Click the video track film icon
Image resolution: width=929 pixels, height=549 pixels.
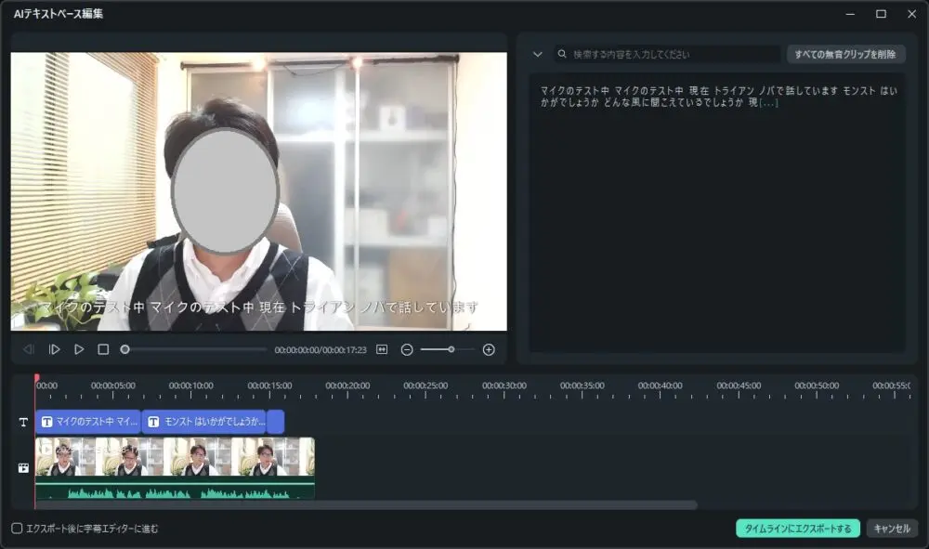point(23,468)
